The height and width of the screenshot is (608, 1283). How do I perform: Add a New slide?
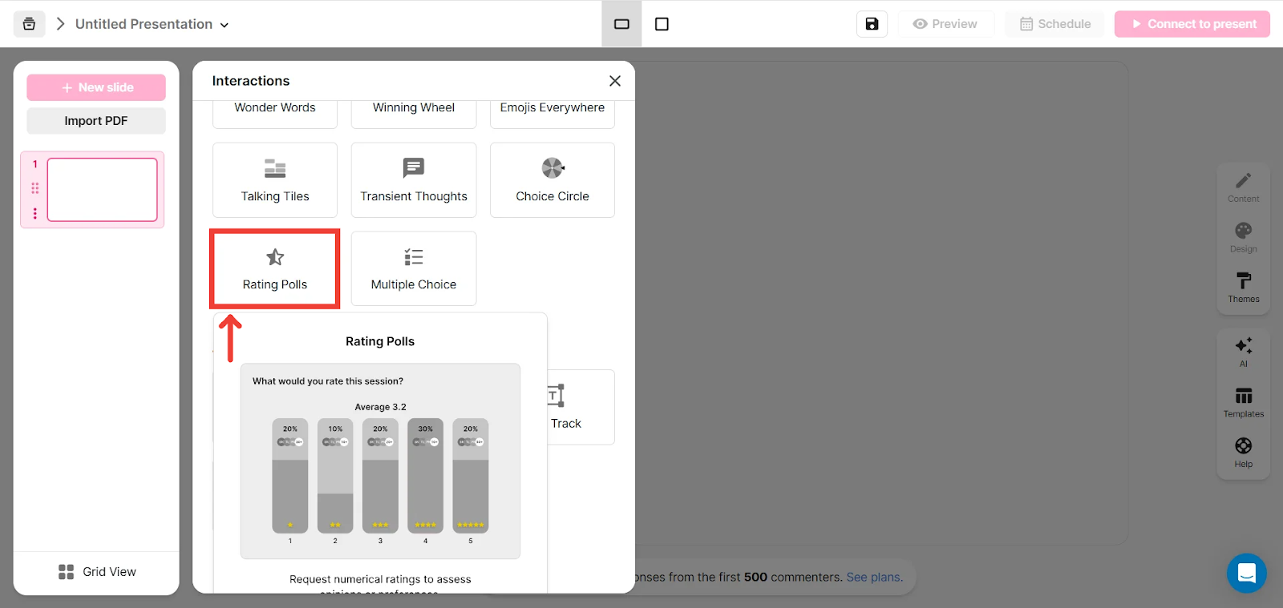tap(96, 87)
